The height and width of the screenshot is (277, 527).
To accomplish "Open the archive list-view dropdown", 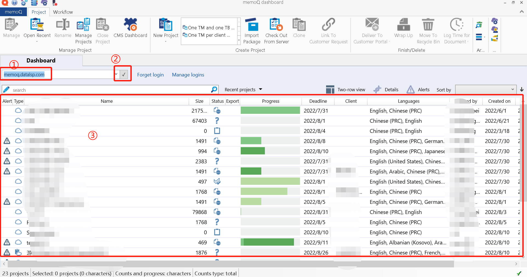I will (x=480, y=37).
